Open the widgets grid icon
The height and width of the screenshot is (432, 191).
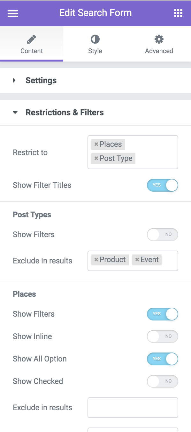point(178,13)
